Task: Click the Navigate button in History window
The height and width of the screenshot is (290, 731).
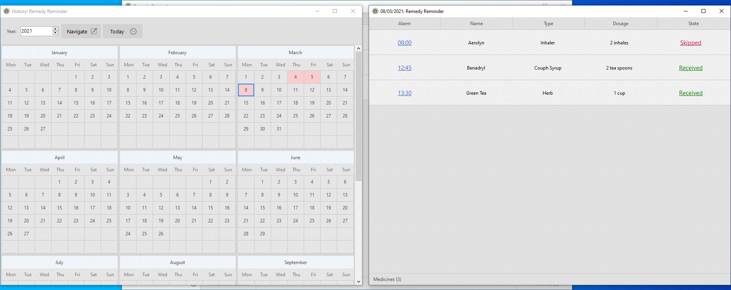Action: coord(81,31)
